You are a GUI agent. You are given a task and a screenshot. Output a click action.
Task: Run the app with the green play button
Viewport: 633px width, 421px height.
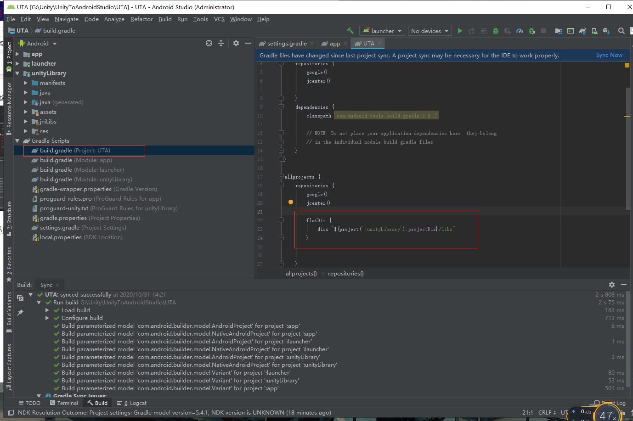(460, 31)
